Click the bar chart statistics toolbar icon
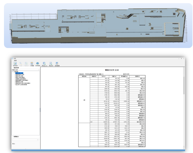 click(15, 63)
